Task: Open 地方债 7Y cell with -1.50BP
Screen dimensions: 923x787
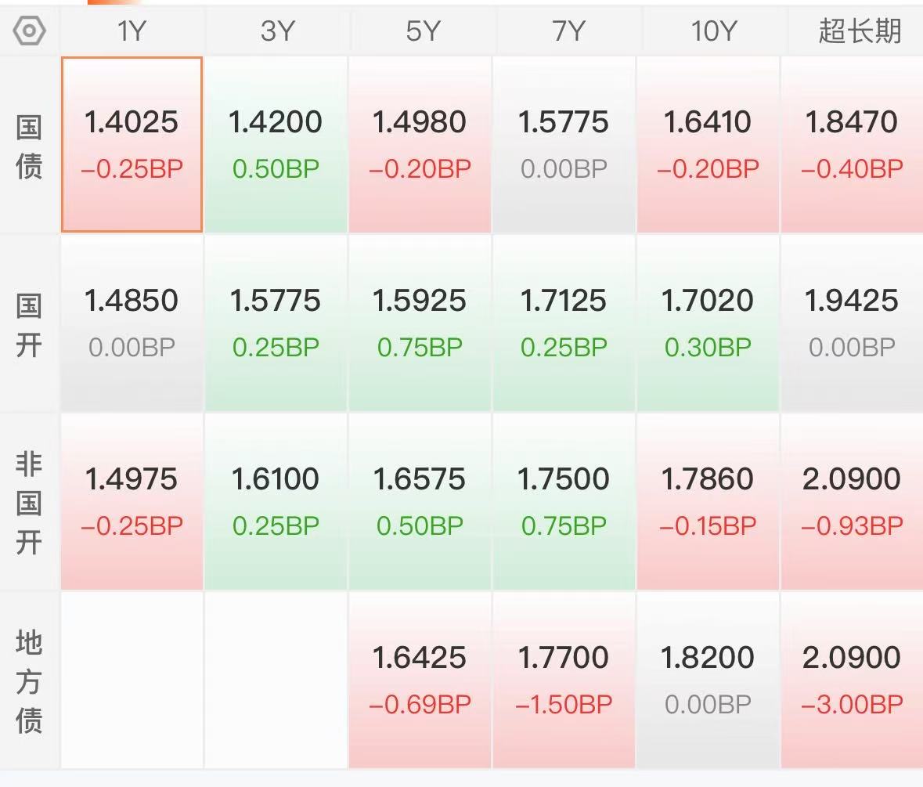Action: pos(564,680)
